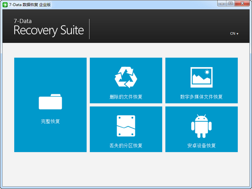
Task: Choose 数字多媒体文件恢复 option
Action: click(202, 81)
